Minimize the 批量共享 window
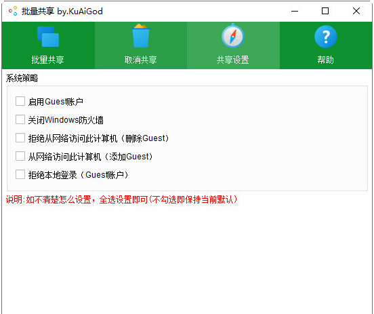The width and height of the screenshot is (374, 314). pos(295,11)
